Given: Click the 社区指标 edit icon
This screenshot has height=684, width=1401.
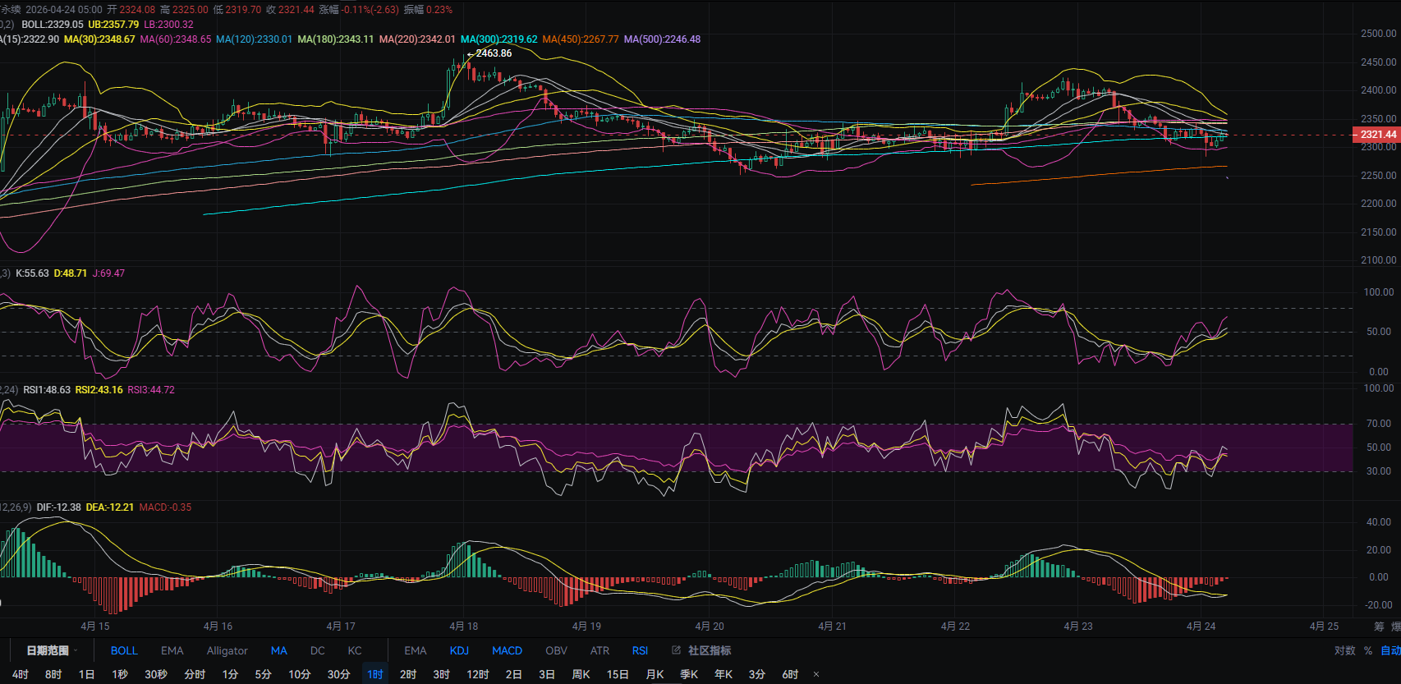Looking at the screenshot, I should click(x=677, y=650).
